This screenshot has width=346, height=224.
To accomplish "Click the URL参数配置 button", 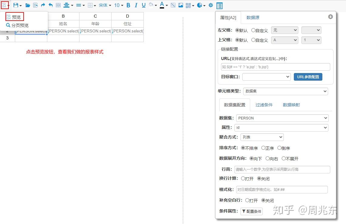I will click(x=308, y=77).
